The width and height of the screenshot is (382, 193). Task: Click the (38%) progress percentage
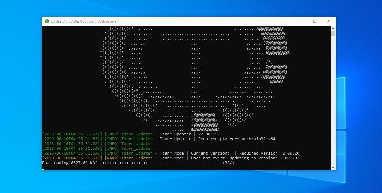point(228,163)
